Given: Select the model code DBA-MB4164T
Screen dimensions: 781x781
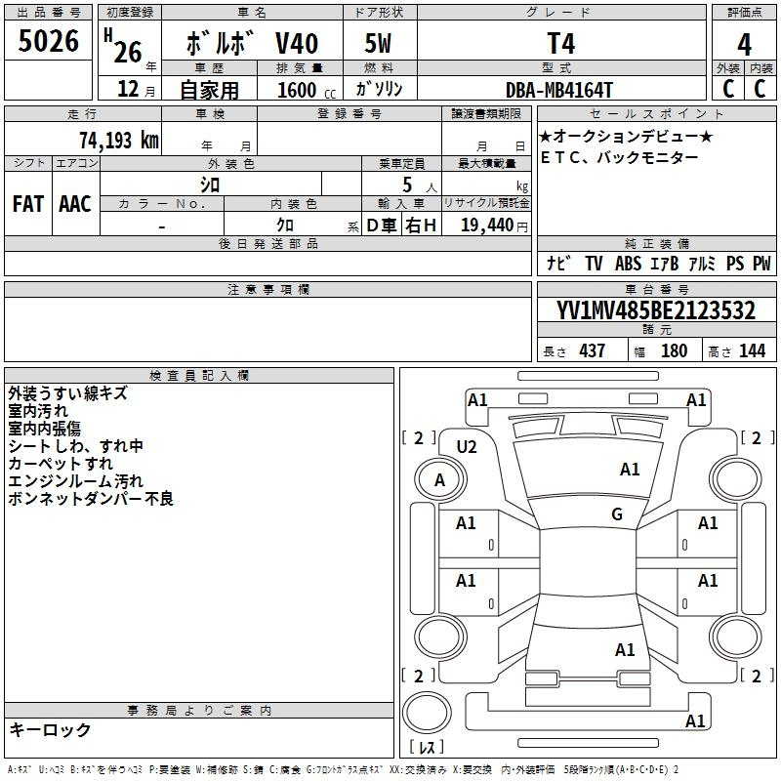Looking at the screenshot, I should pos(558,90).
